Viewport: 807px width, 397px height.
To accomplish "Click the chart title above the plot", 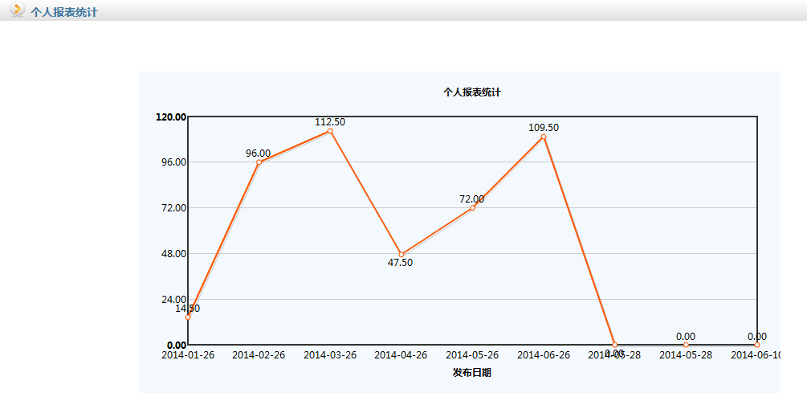I will tap(472, 92).
